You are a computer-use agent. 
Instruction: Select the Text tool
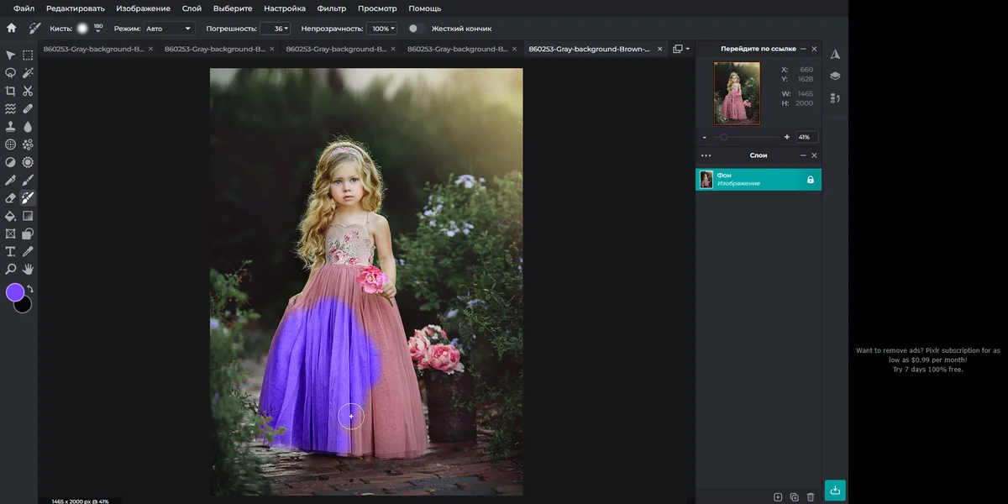(x=11, y=251)
